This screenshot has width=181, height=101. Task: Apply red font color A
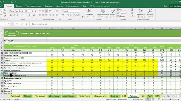(x=34, y=15)
